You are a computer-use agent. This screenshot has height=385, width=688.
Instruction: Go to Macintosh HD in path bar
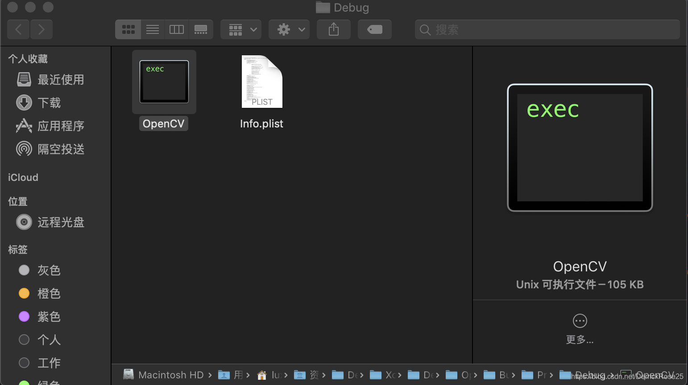(163, 375)
